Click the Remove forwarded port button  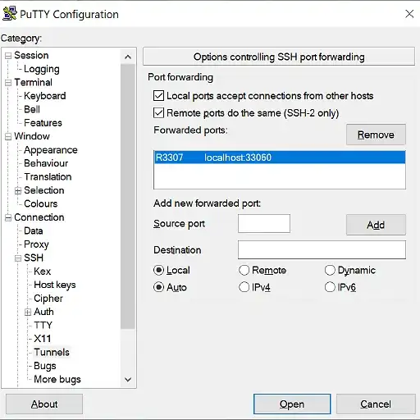376,135
